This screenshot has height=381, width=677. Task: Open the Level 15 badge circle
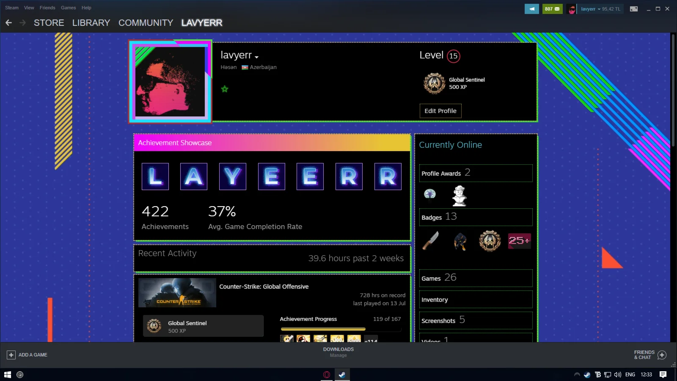453,56
